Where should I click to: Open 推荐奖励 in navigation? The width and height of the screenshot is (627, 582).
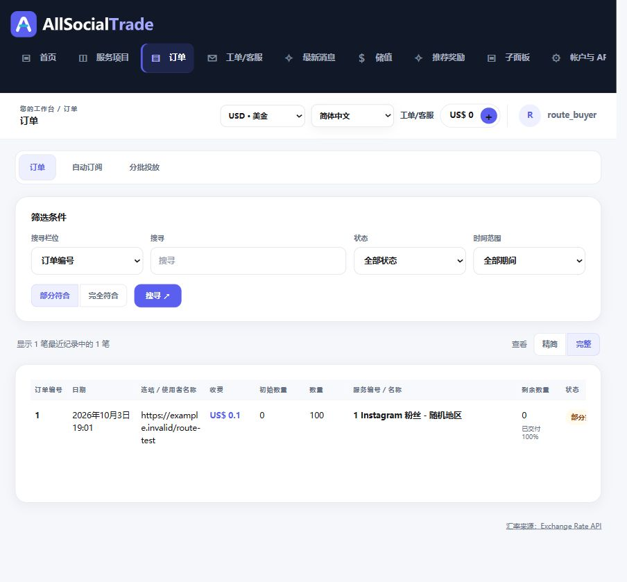pos(440,58)
